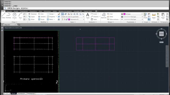Expand the Bloque panel
Image resolution: width=170 pixels, height=95 pixels.
[x=110, y=22]
